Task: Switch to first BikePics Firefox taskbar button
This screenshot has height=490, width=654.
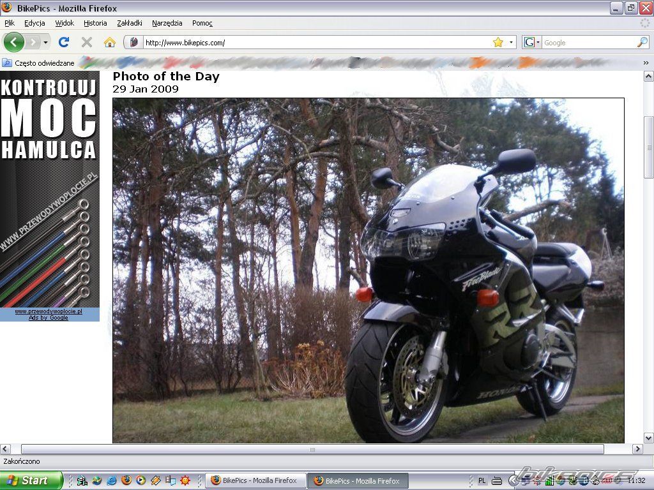Action: pyautogui.click(x=255, y=480)
